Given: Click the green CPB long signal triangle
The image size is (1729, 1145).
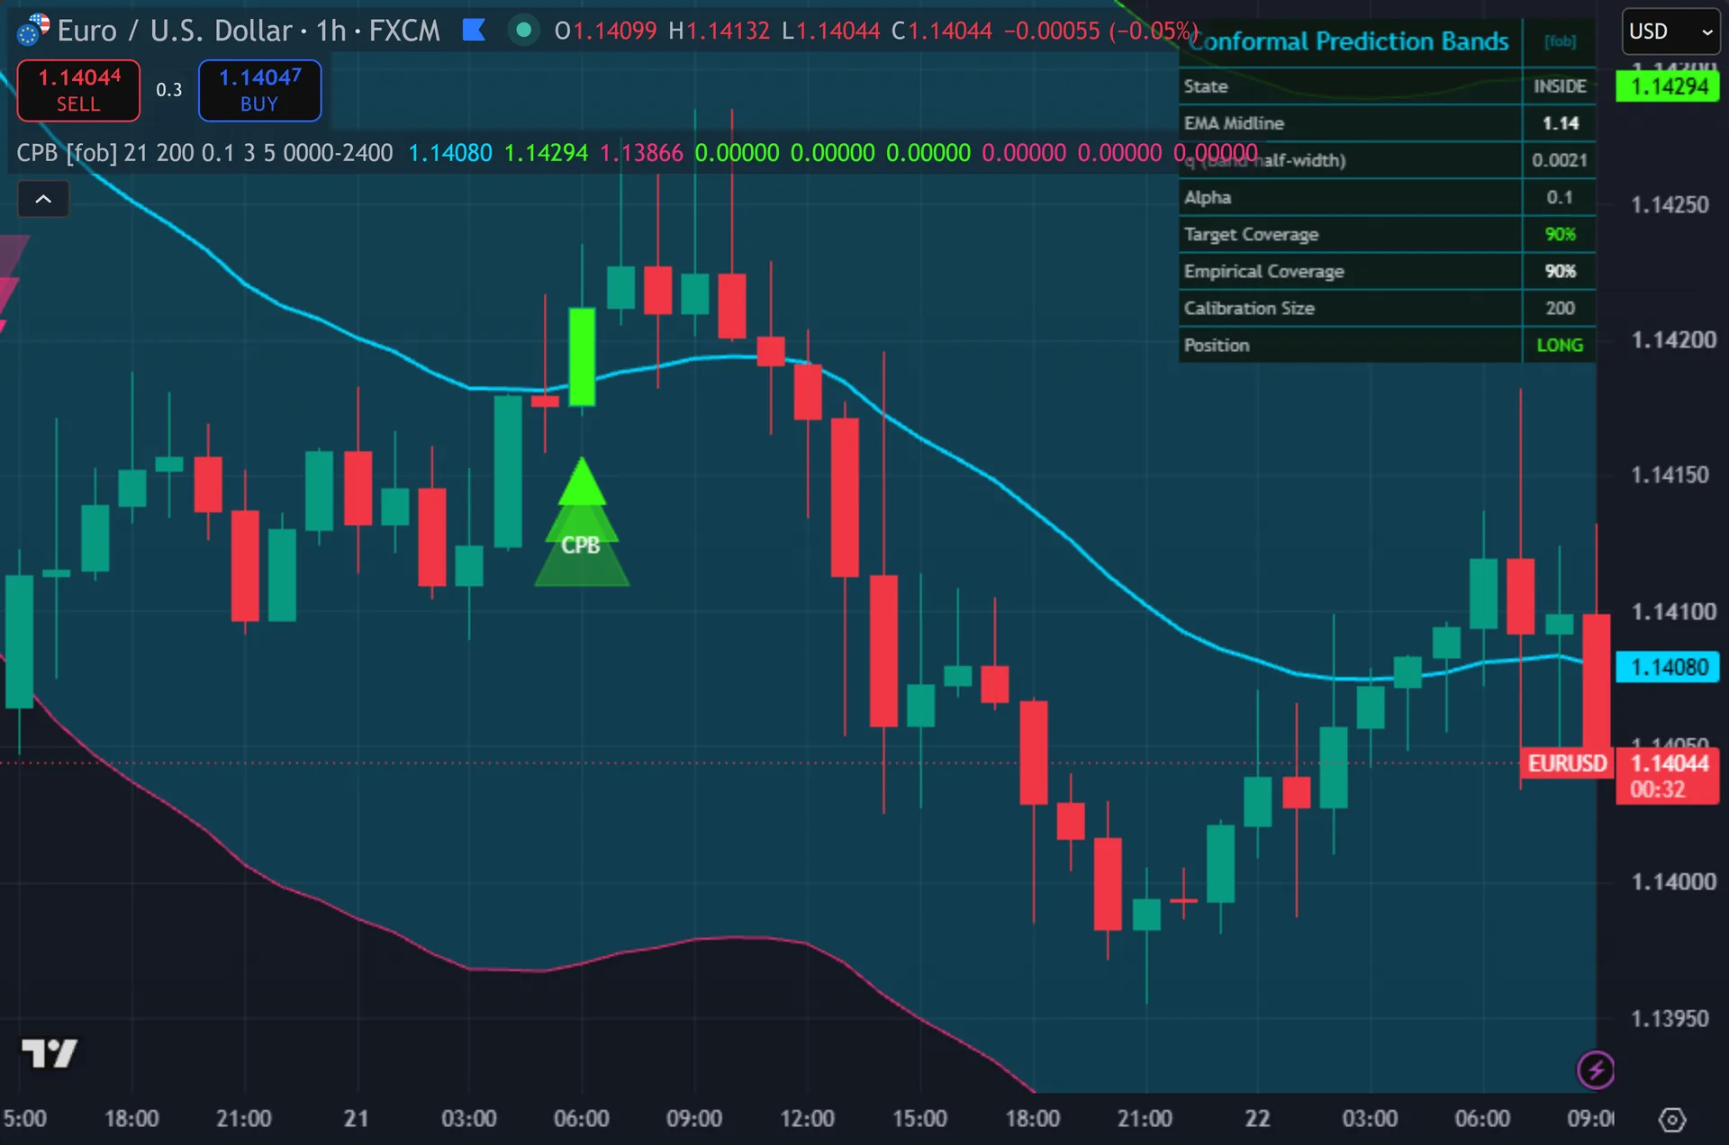Looking at the screenshot, I should pyautogui.click(x=582, y=523).
